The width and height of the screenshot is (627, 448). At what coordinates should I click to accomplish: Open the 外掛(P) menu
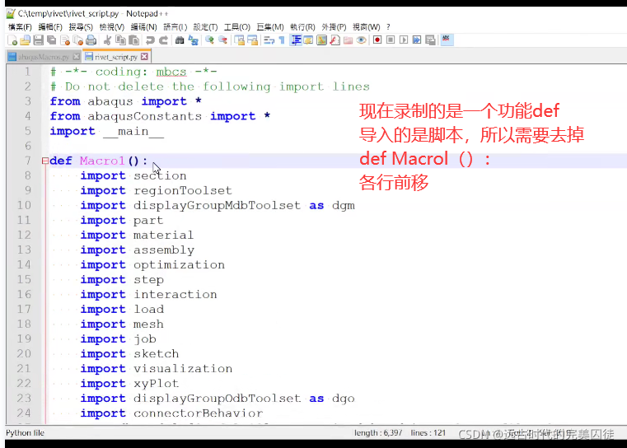334,27
